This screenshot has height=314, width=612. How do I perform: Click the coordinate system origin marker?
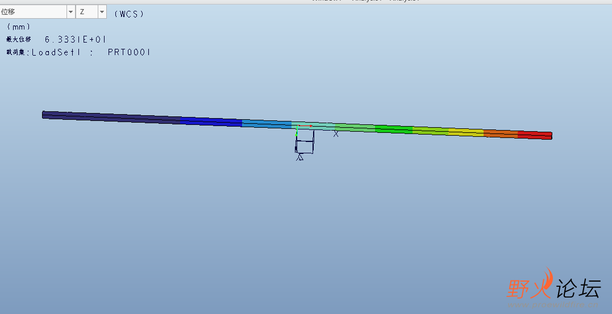pos(297,126)
